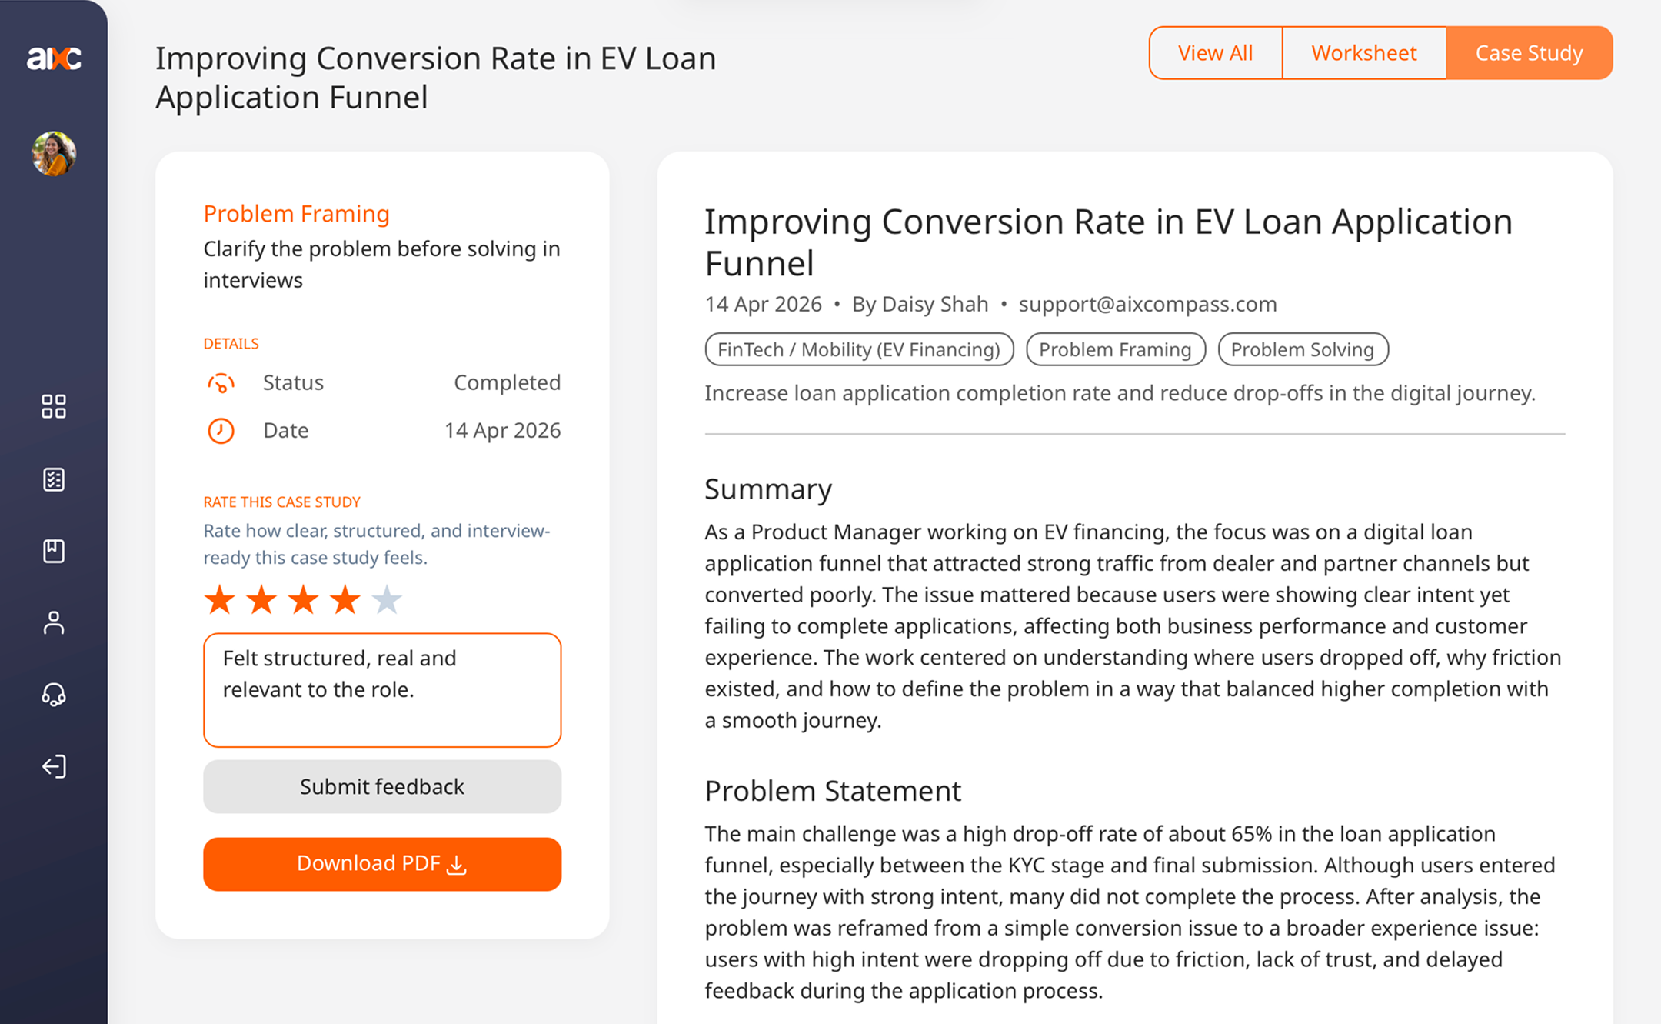Open the user profile avatar
Viewport: 1661px width, 1024px height.
pos(54,154)
